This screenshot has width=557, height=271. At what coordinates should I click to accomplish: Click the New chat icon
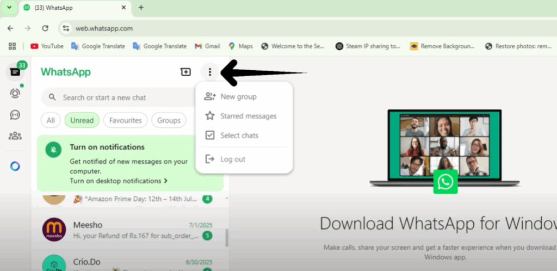pos(185,72)
